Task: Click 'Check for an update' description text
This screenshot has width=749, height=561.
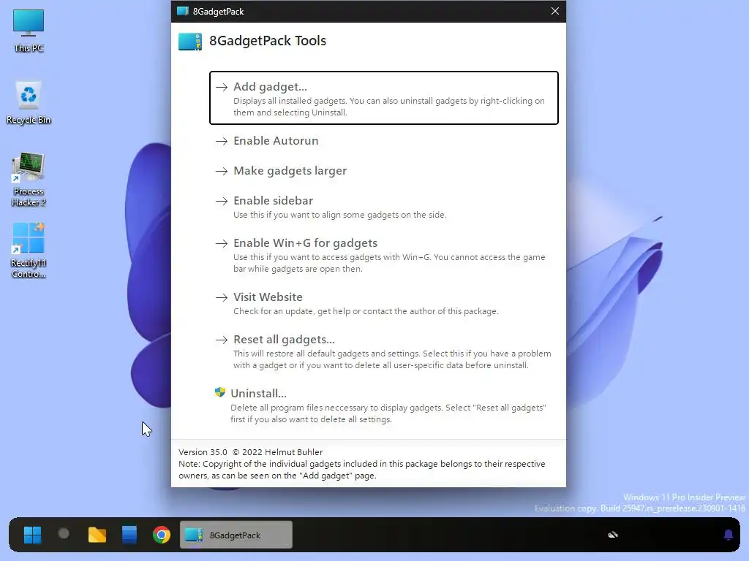Action: [x=366, y=311]
